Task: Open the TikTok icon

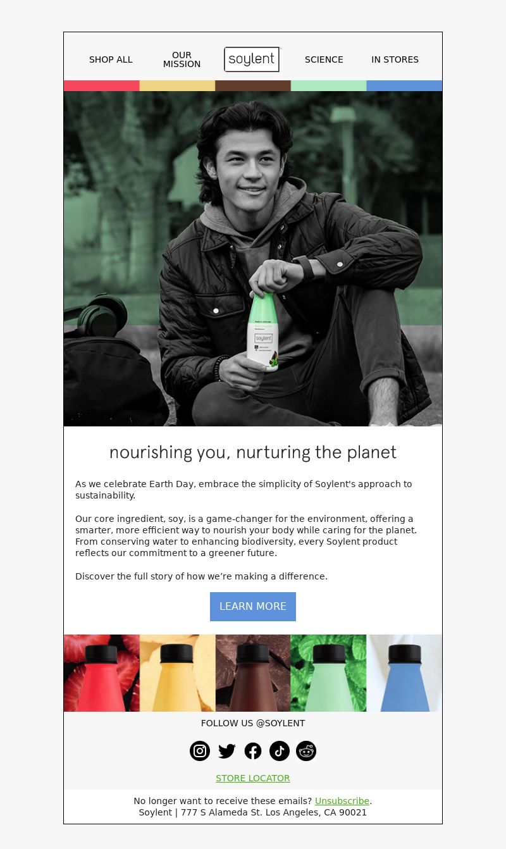Action: (x=280, y=751)
